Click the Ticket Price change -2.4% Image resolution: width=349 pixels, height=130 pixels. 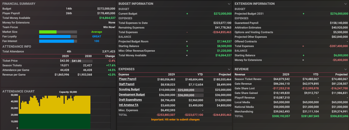(112, 61)
